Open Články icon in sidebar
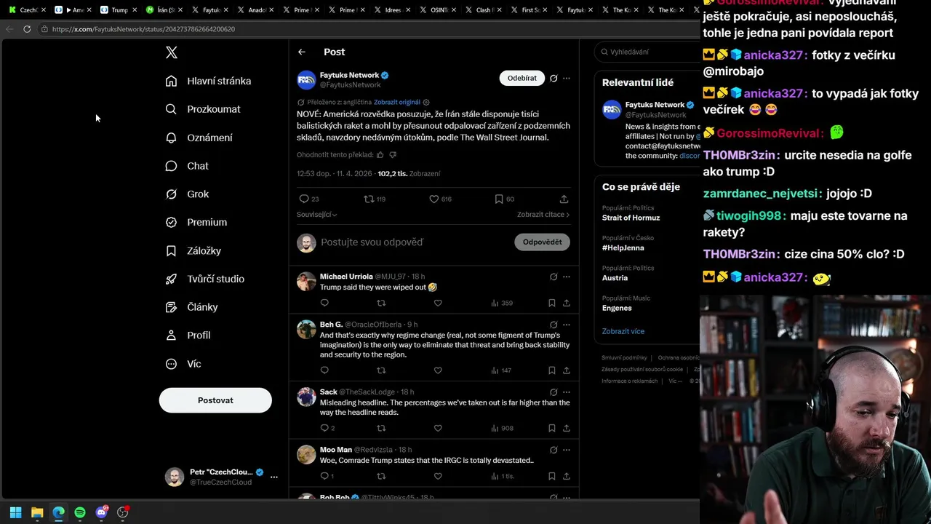The image size is (931, 524). 171,307
